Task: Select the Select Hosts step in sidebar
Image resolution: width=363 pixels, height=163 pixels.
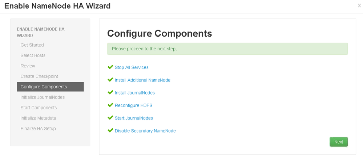Action: [x=33, y=55]
